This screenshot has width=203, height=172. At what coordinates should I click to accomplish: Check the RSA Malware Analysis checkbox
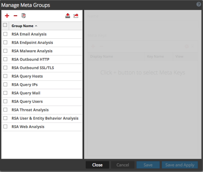coord(5,51)
